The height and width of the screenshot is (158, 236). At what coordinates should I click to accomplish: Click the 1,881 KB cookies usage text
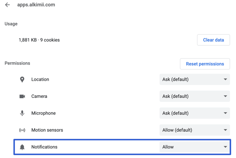click(x=39, y=40)
